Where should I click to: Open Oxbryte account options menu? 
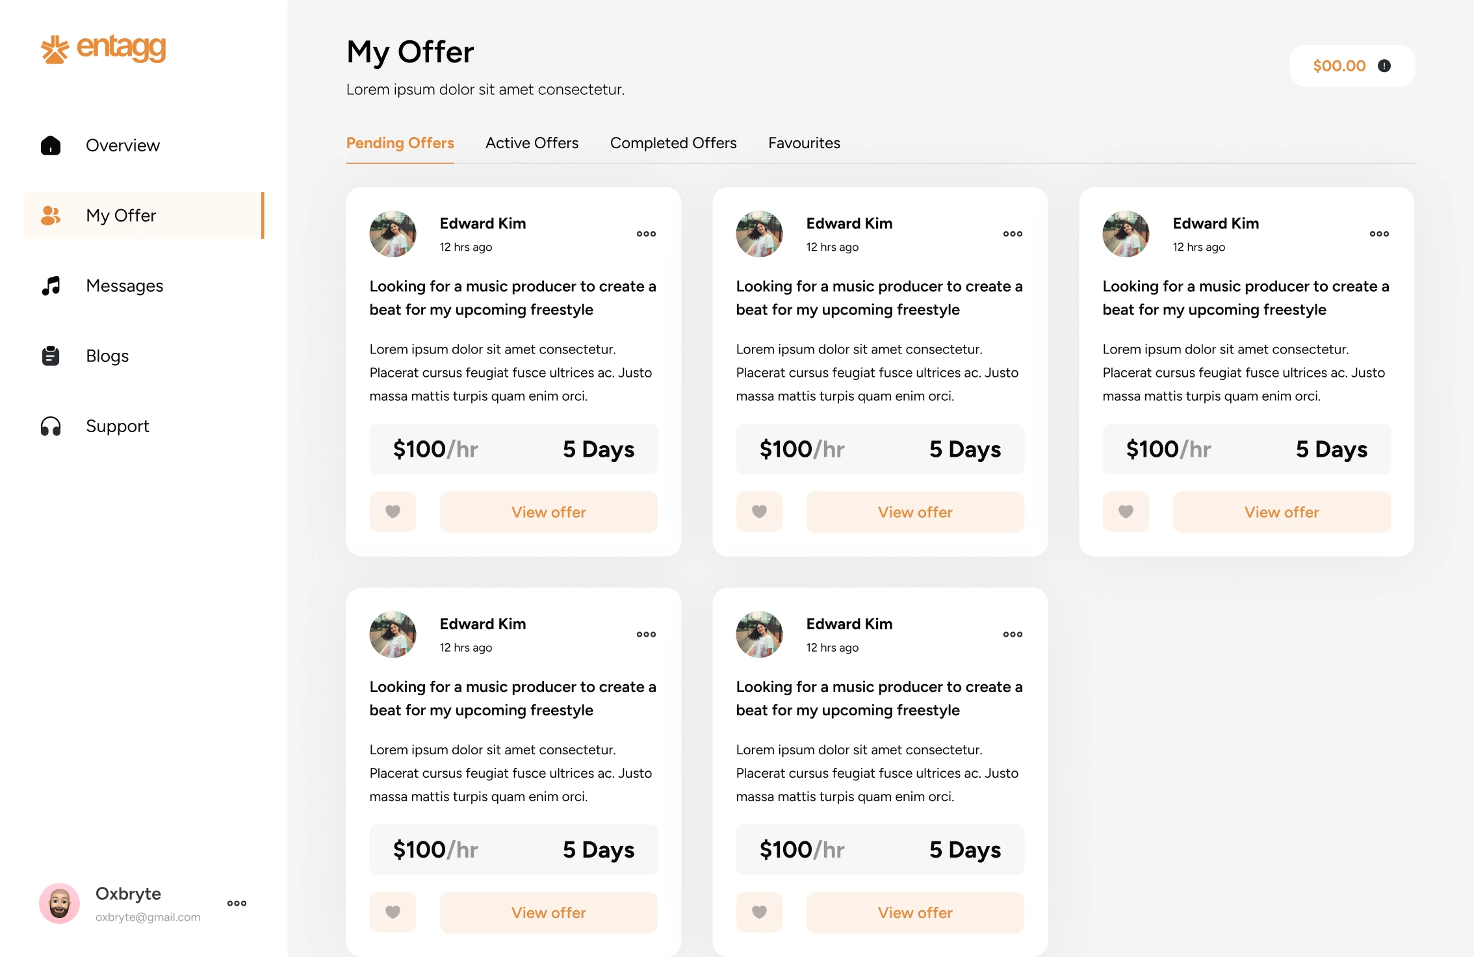[237, 903]
